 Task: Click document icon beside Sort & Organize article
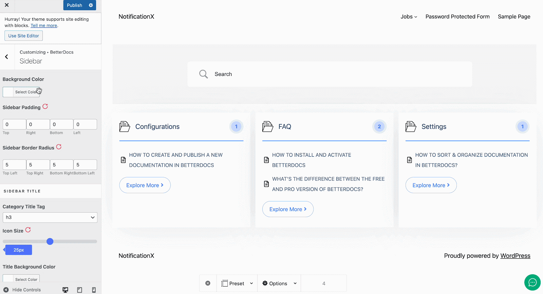click(410, 160)
